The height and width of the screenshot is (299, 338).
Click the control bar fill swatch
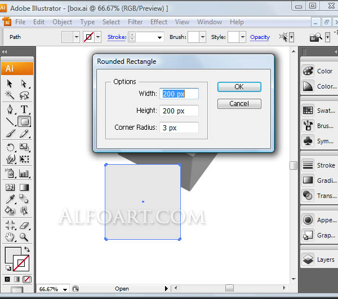click(67, 37)
